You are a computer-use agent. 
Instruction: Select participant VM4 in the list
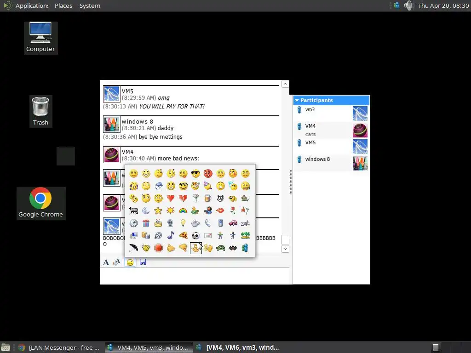(x=331, y=130)
